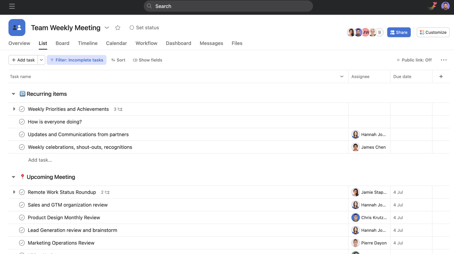Open the dropdown next to Add task
The width and height of the screenshot is (454, 254).
[41, 60]
